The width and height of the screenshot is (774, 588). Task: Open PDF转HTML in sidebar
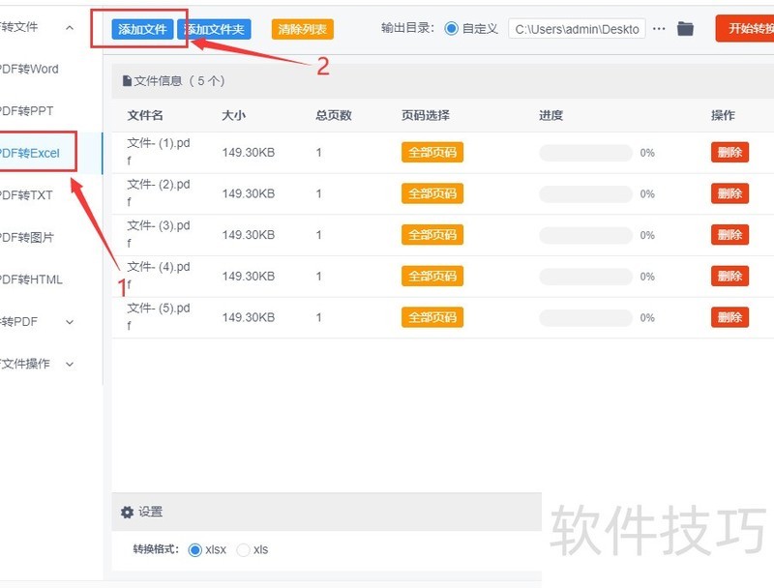31,279
